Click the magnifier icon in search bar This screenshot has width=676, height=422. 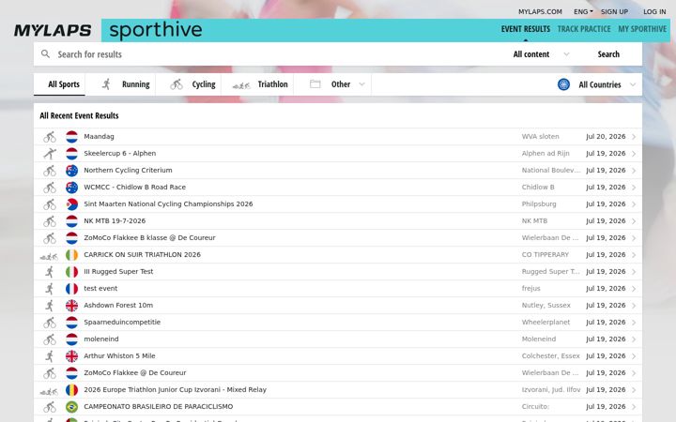pos(45,54)
